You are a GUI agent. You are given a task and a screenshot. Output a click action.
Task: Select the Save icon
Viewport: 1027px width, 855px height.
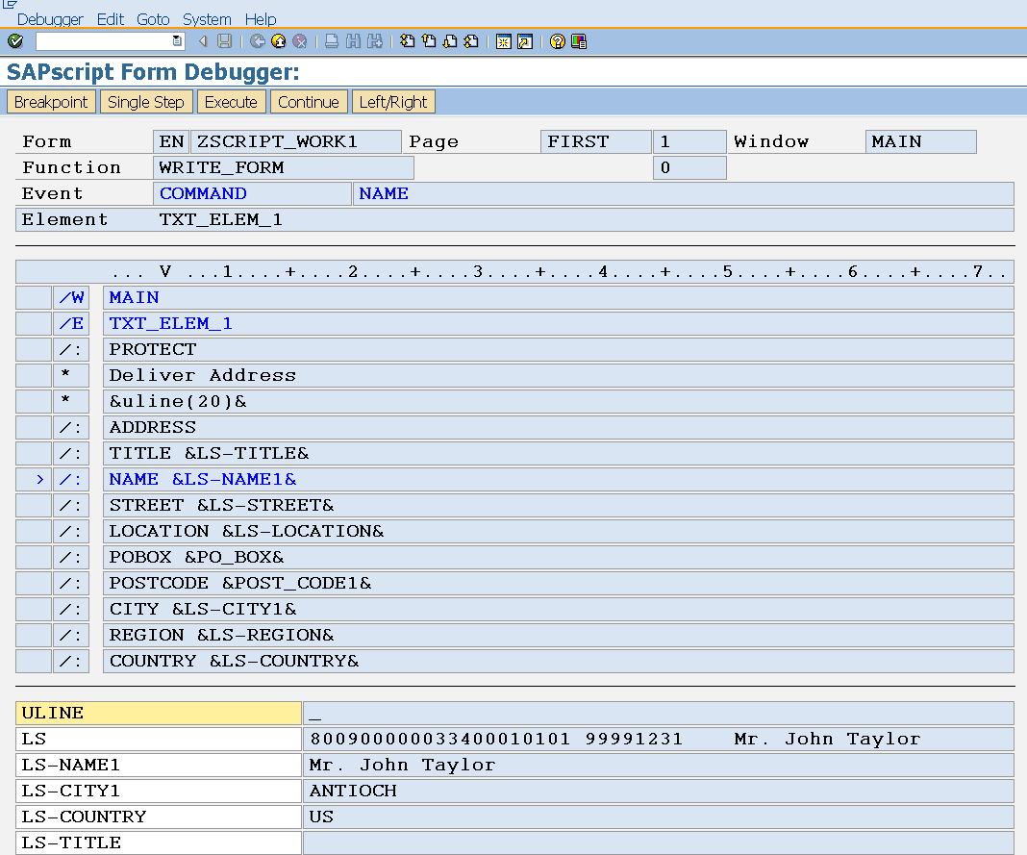224,41
